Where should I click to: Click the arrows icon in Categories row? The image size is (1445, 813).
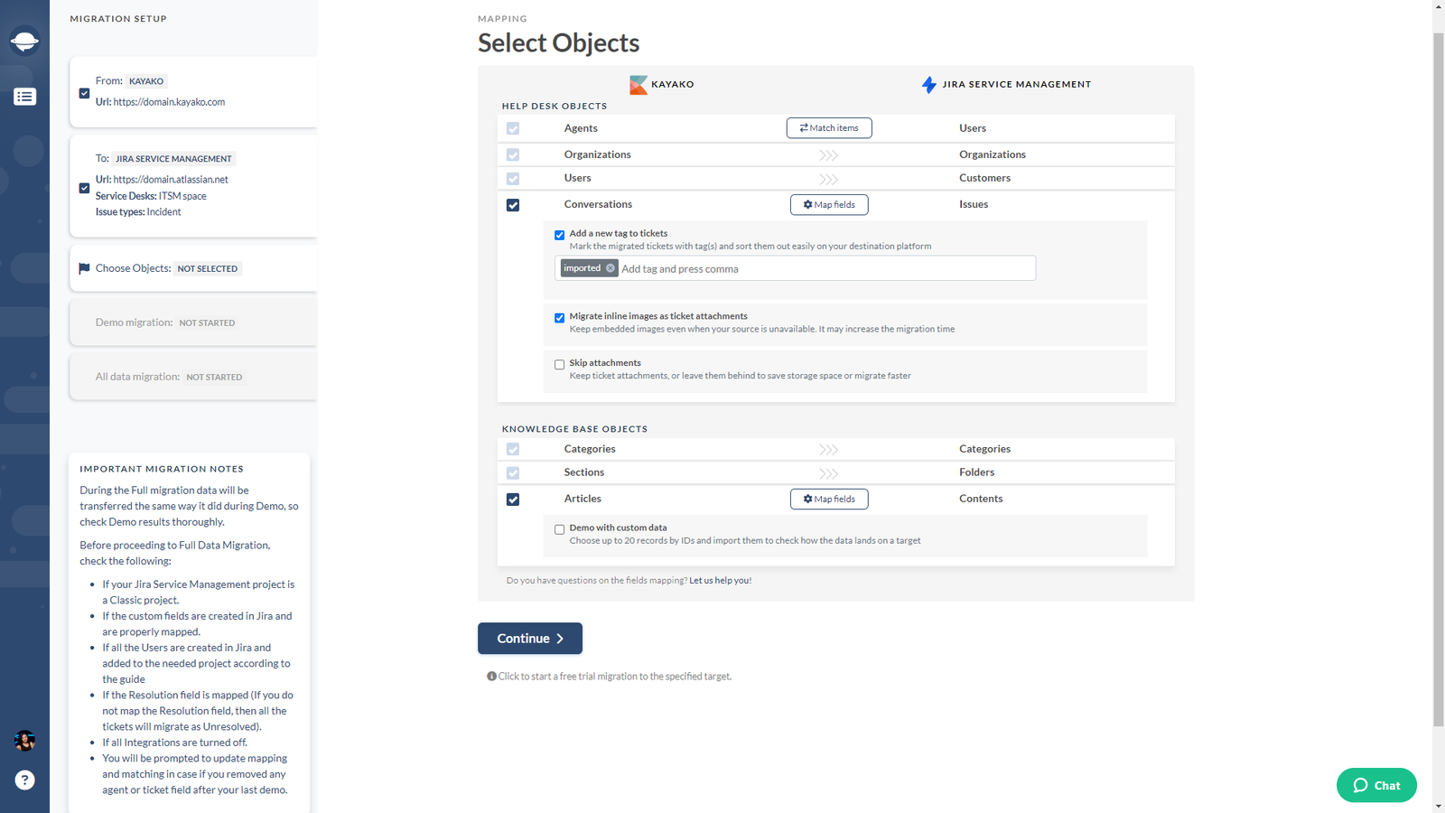(828, 450)
